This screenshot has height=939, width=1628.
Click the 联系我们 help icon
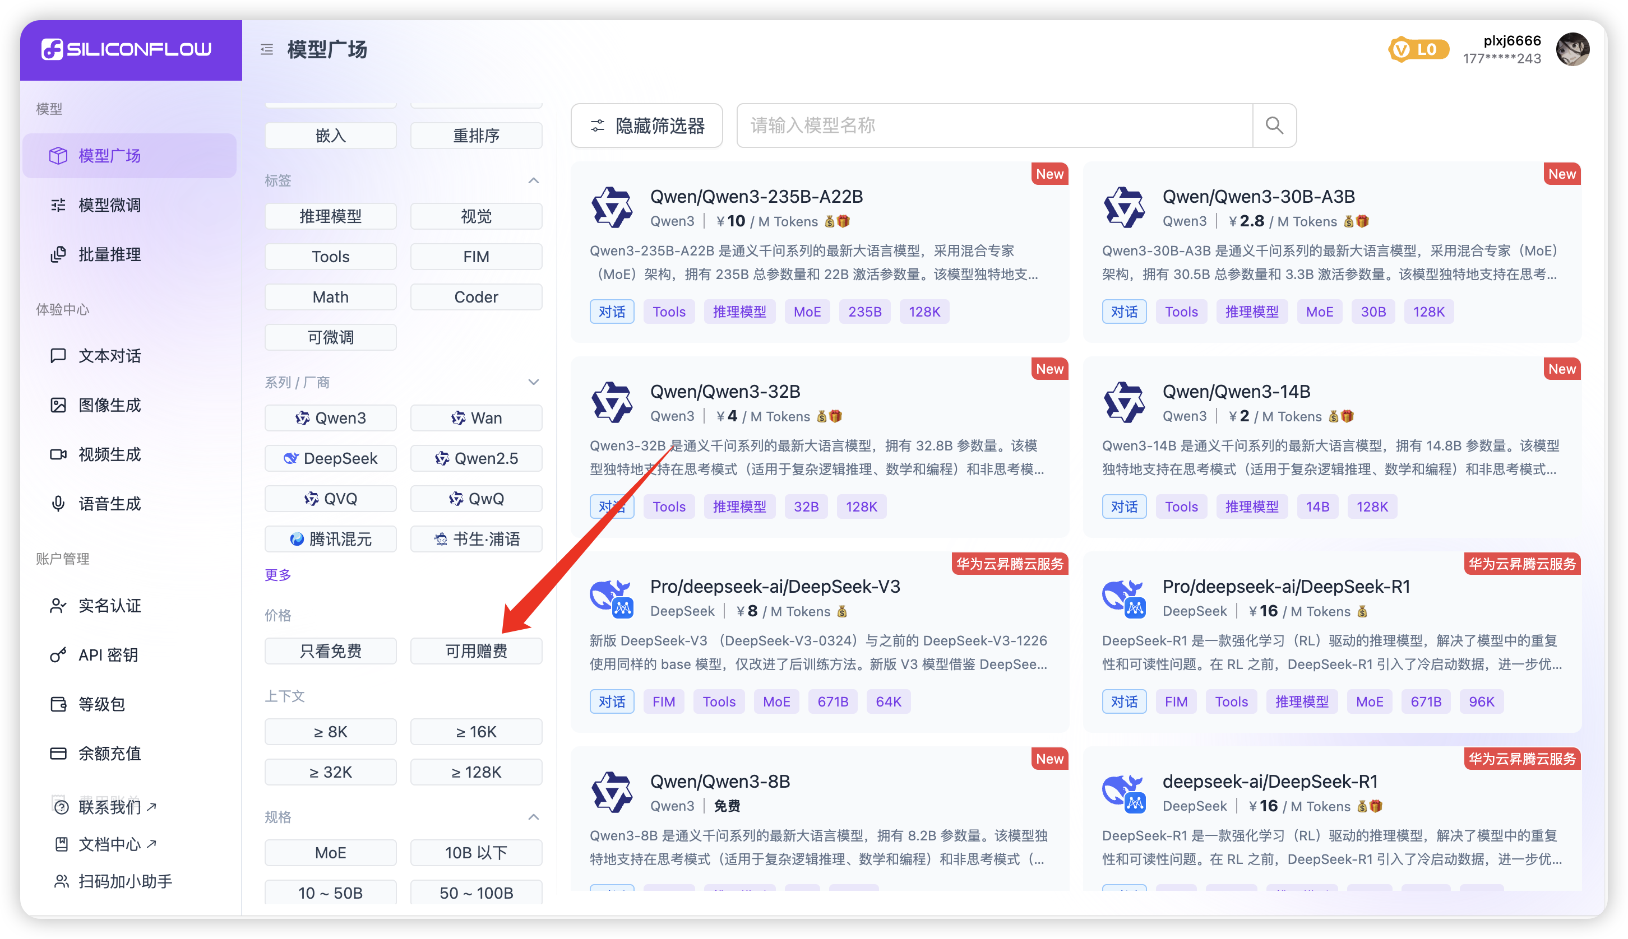pyautogui.click(x=61, y=807)
